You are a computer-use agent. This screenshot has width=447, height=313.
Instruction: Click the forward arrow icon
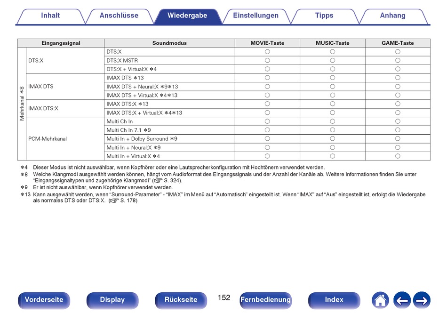click(422, 300)
